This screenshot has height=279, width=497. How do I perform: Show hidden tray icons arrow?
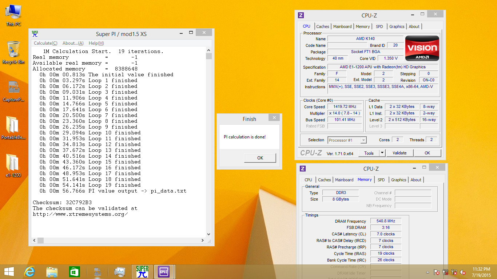coord(428,272)
